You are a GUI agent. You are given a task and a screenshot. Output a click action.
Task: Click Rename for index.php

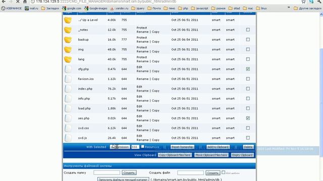point(142,90)
